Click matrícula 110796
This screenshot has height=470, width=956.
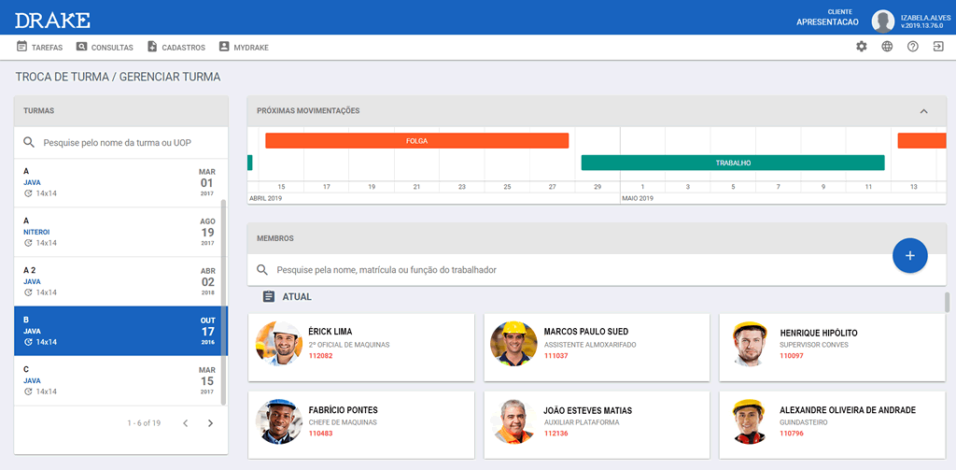(792, 434)
